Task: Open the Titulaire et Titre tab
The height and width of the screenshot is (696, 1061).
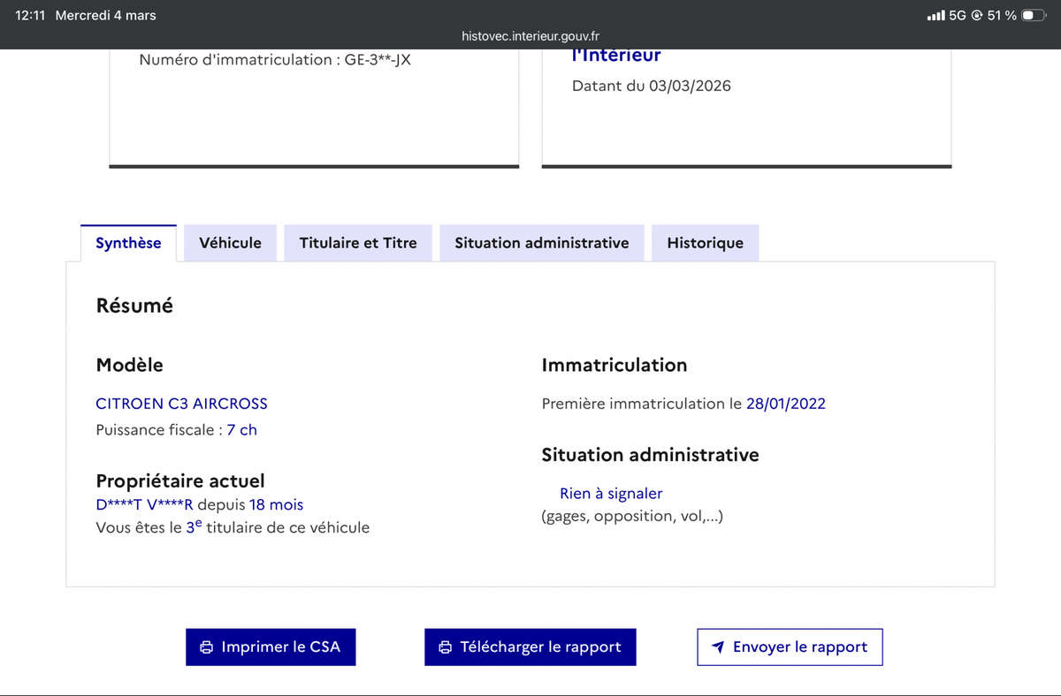Action: [x=357, y=242]
